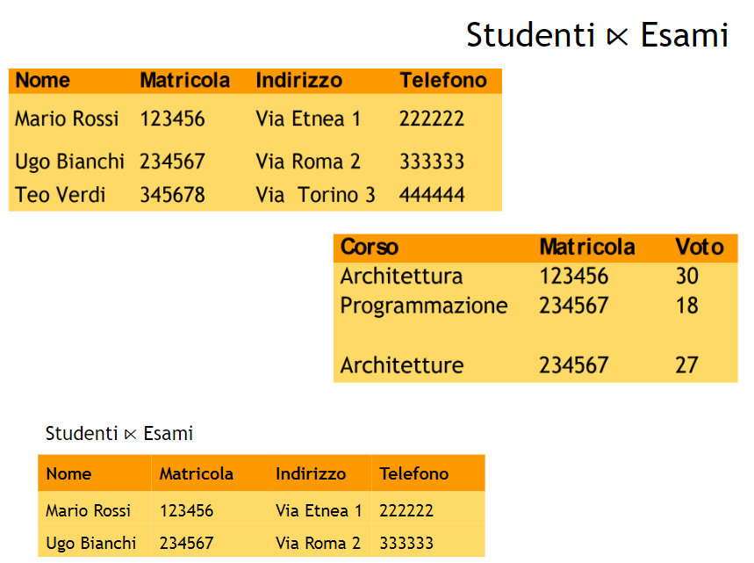Select the "Architettura" course cell

click(x=401, y=277)
